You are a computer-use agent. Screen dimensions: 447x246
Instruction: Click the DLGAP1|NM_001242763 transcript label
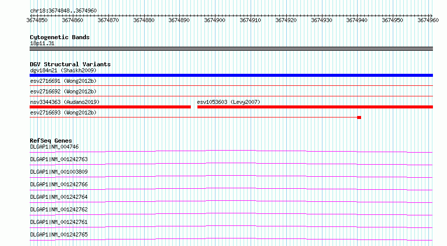pyautogui.click(x=59, y=159)
